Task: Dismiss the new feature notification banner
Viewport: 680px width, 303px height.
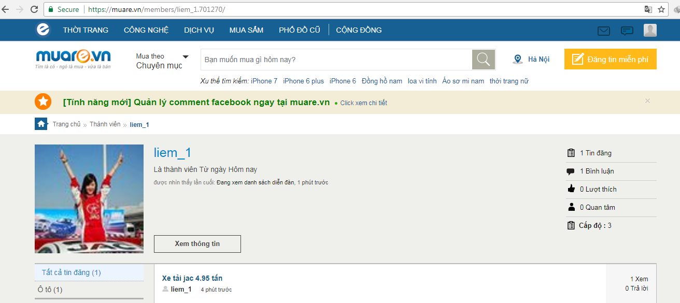Action: 647,101
